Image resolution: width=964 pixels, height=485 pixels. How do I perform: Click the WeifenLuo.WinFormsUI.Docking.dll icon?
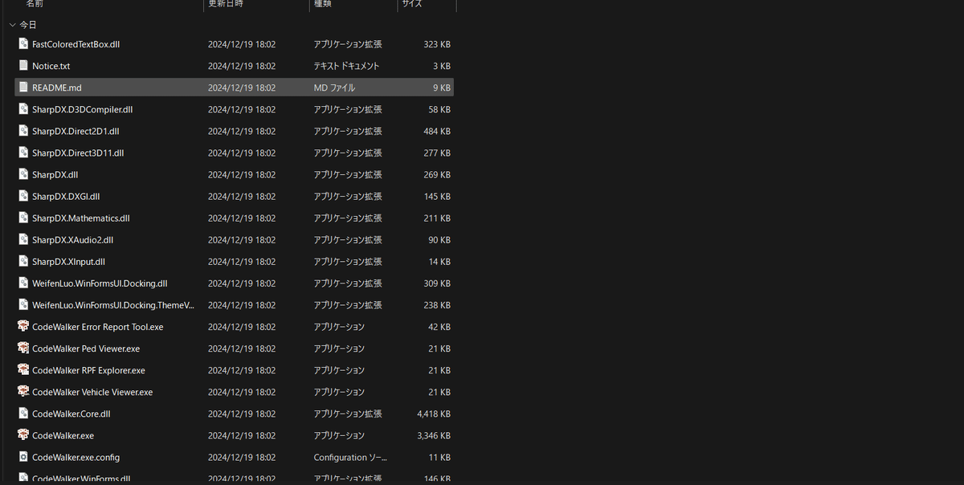click(x=22, y=283)
